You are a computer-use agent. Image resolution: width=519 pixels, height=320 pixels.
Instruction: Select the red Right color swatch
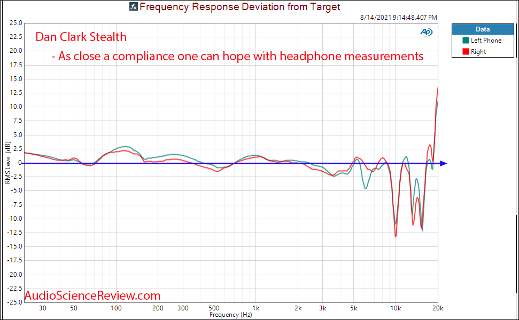point(466,52)
